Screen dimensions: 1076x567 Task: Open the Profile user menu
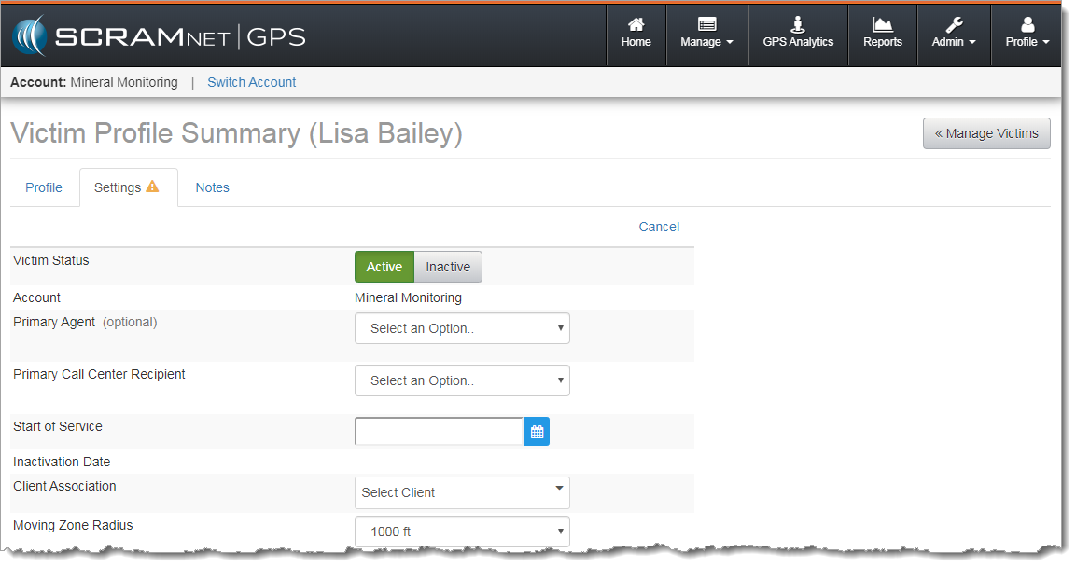tap(1027, 35)
